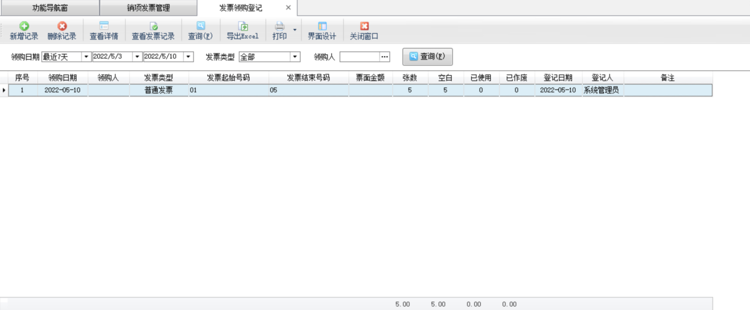This screenshot has width=750, height=310.
Task: Click the 查询(F) toolbar search icon
Action: pyautogui.click(x=200, y=27)
